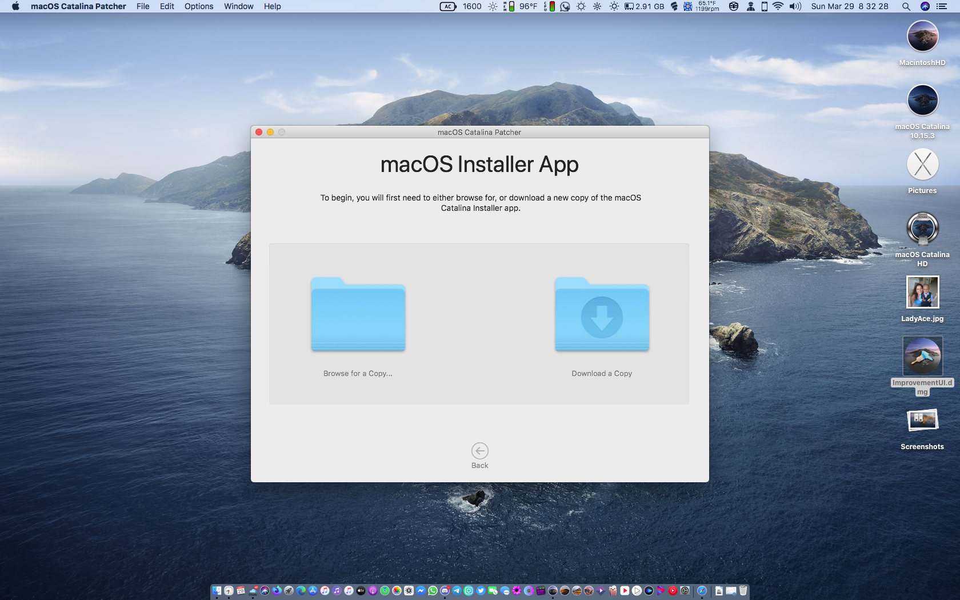Viewport: 960px width, 600px height.
Task: Open Microsoft Edge from the Dock
Action: tap(301, 591)
